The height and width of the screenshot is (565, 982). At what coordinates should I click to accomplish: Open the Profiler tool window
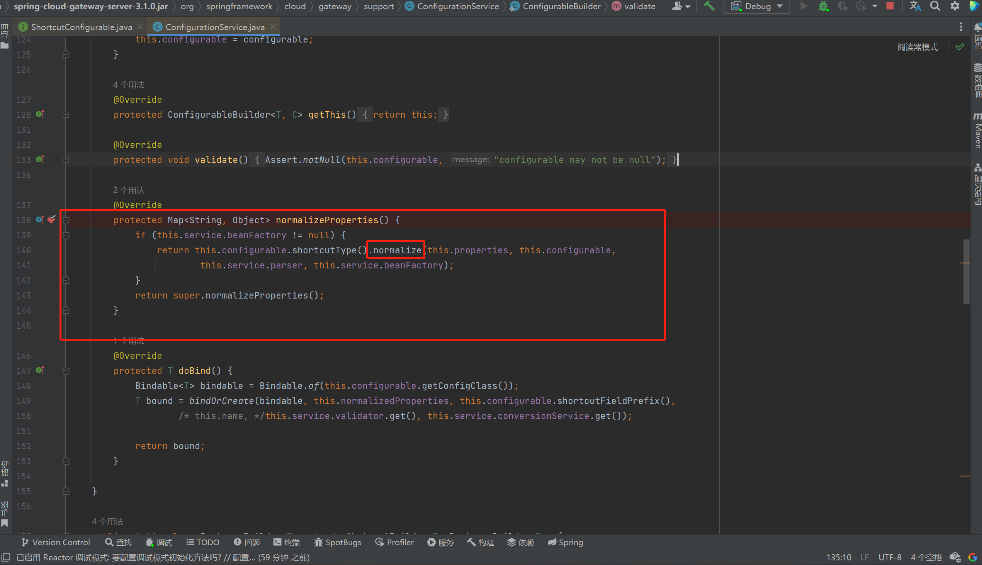pyautogui.click(x=394, y=542)
